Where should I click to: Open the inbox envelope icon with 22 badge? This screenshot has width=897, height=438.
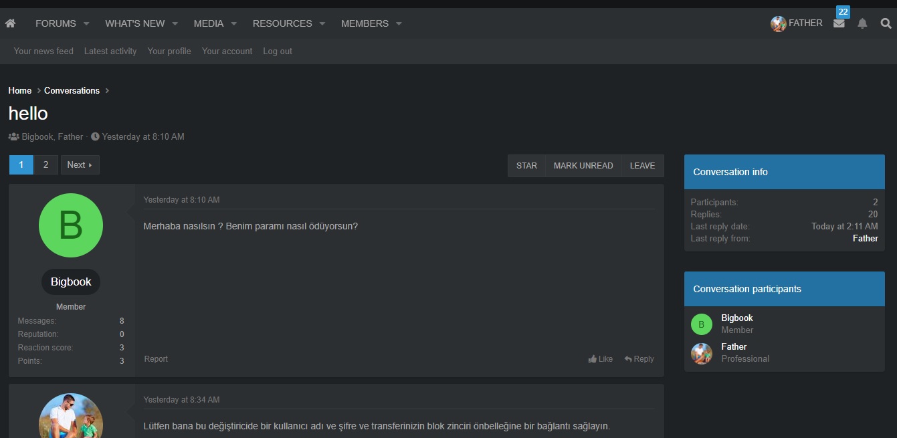839,23
